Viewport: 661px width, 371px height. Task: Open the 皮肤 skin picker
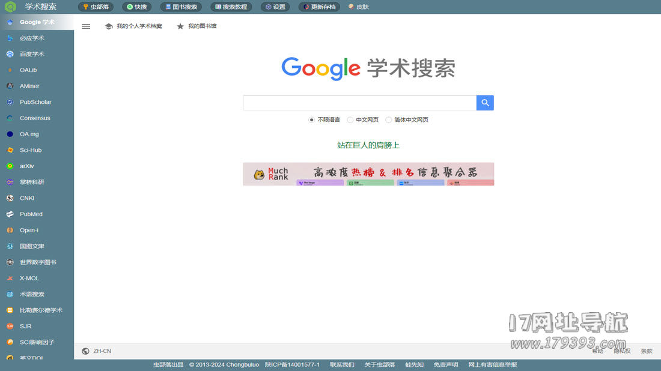pyautogui.click(x=359, y=7)
